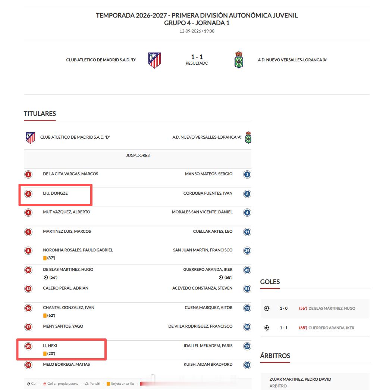The height and width of the screenshot is (390, 380).
Task: Open player LIU, DONGZE
Action: pyautogui.click(x=56, y=193)
